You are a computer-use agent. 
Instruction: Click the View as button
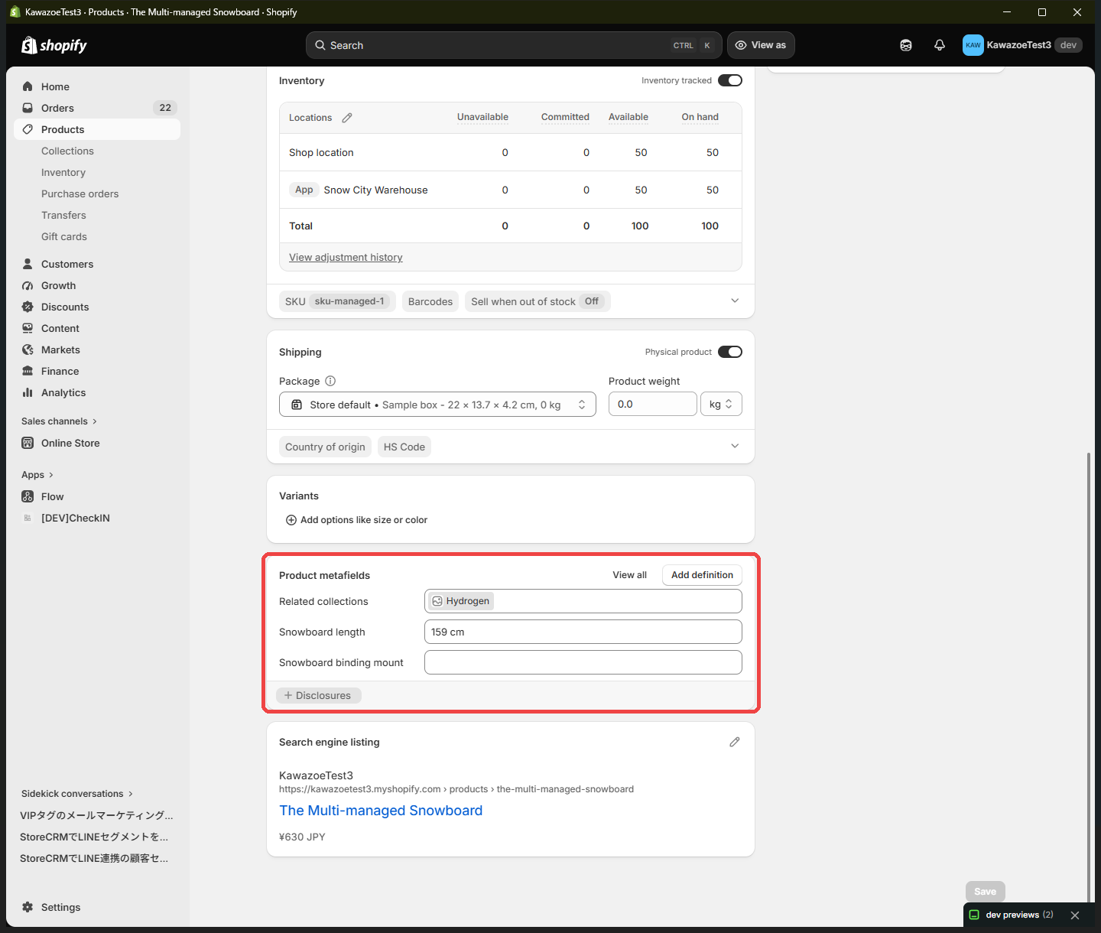[x=761, y=45]
